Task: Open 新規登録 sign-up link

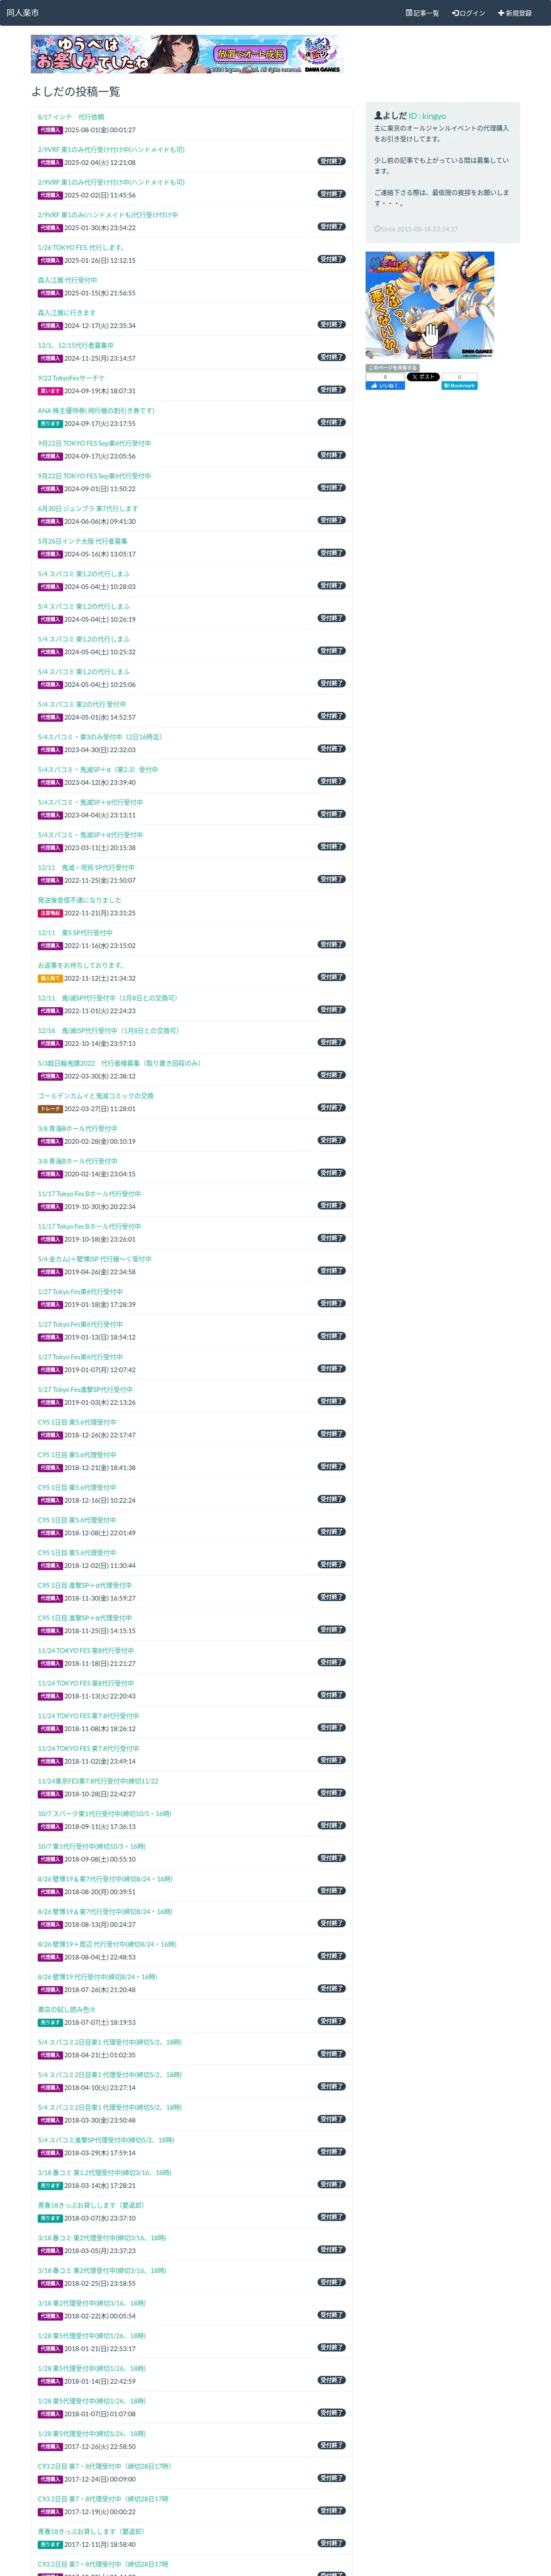Action: pyautogui.click(x=515, y=13)
